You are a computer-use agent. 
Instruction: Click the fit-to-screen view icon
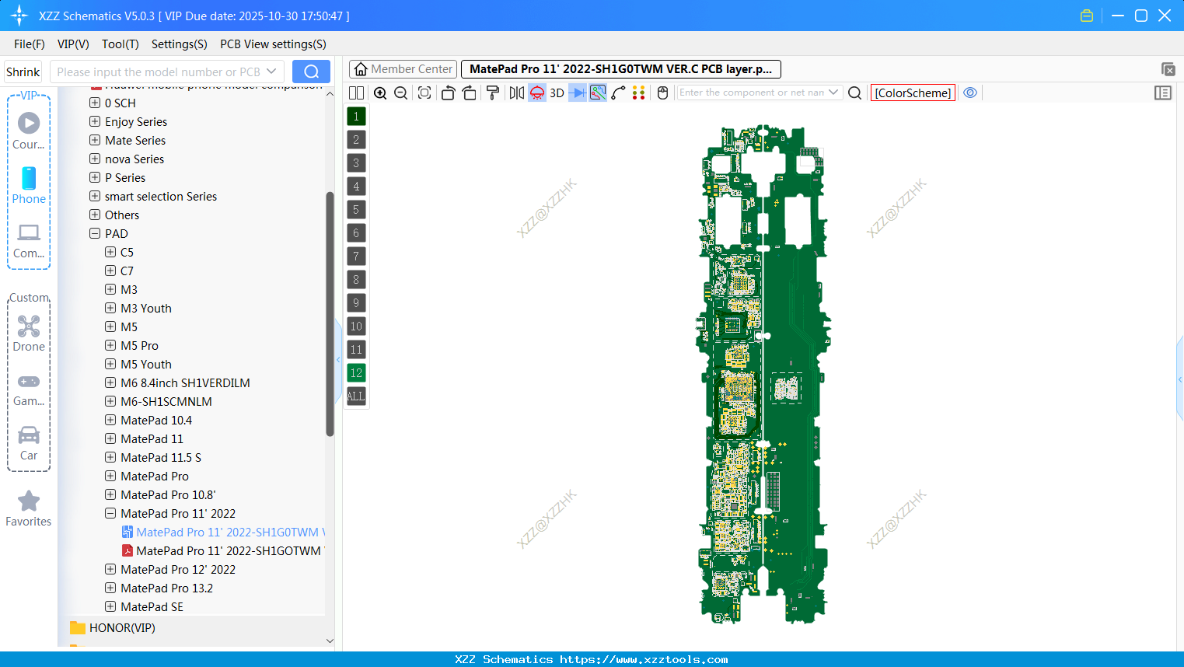tap(424, 93)
